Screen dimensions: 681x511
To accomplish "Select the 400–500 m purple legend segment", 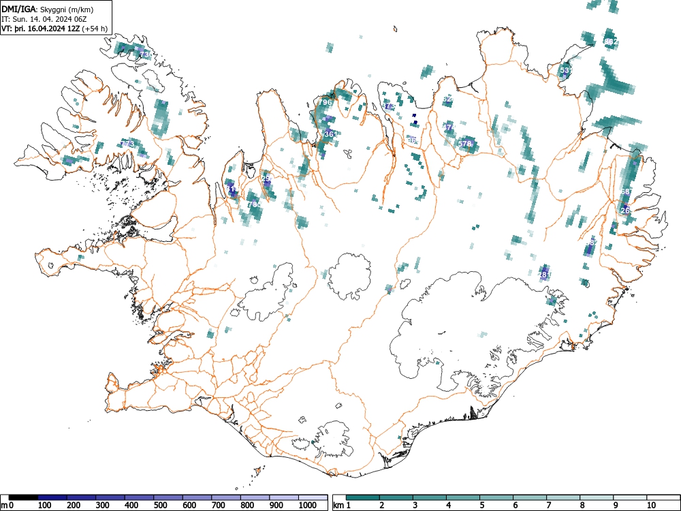I will (x=139, y=497).
